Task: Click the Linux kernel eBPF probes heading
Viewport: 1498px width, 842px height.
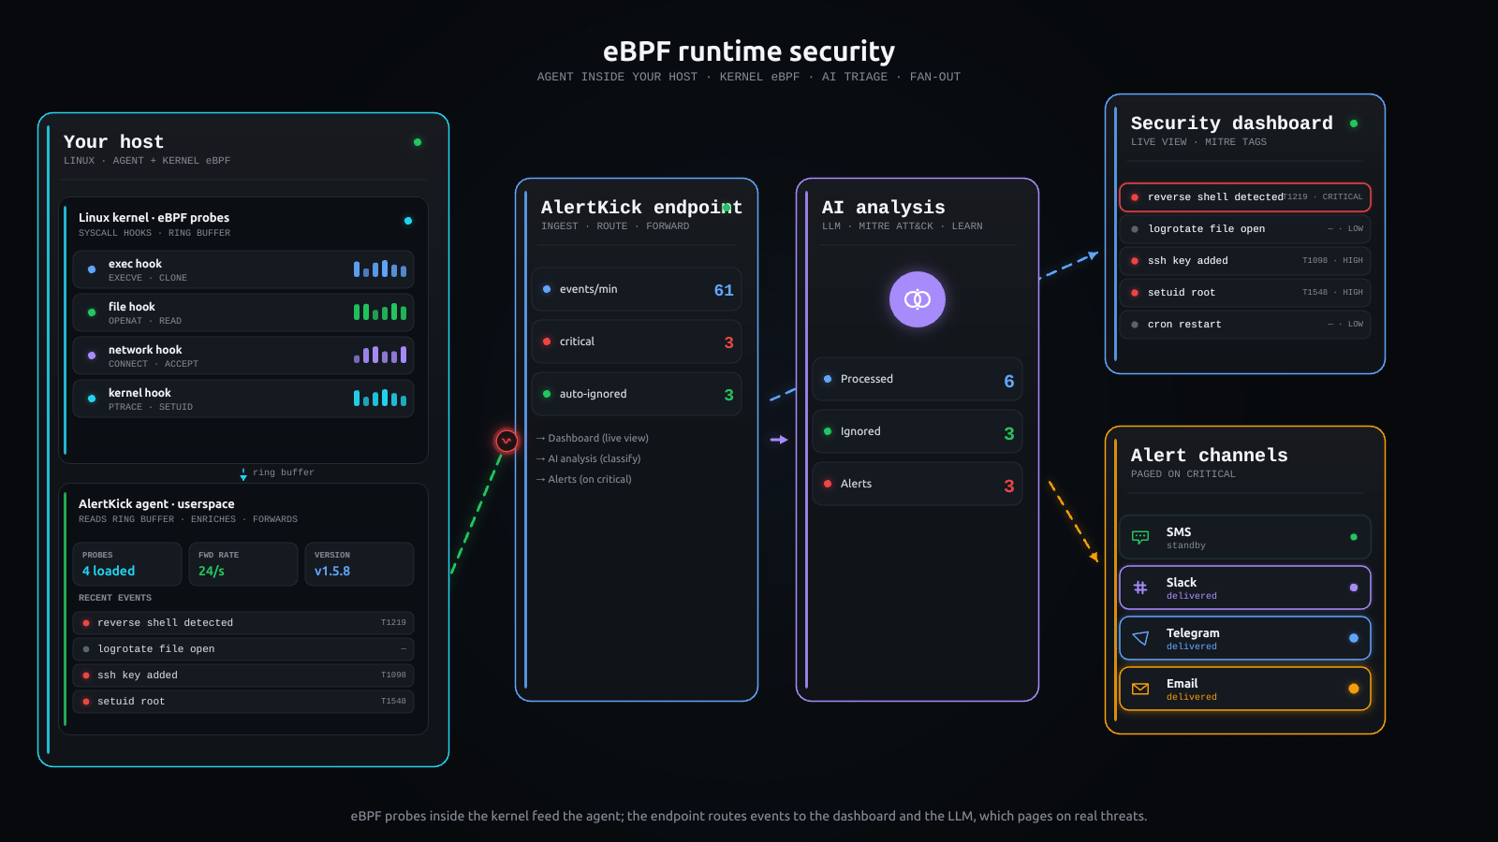Action: pos(154,218)
